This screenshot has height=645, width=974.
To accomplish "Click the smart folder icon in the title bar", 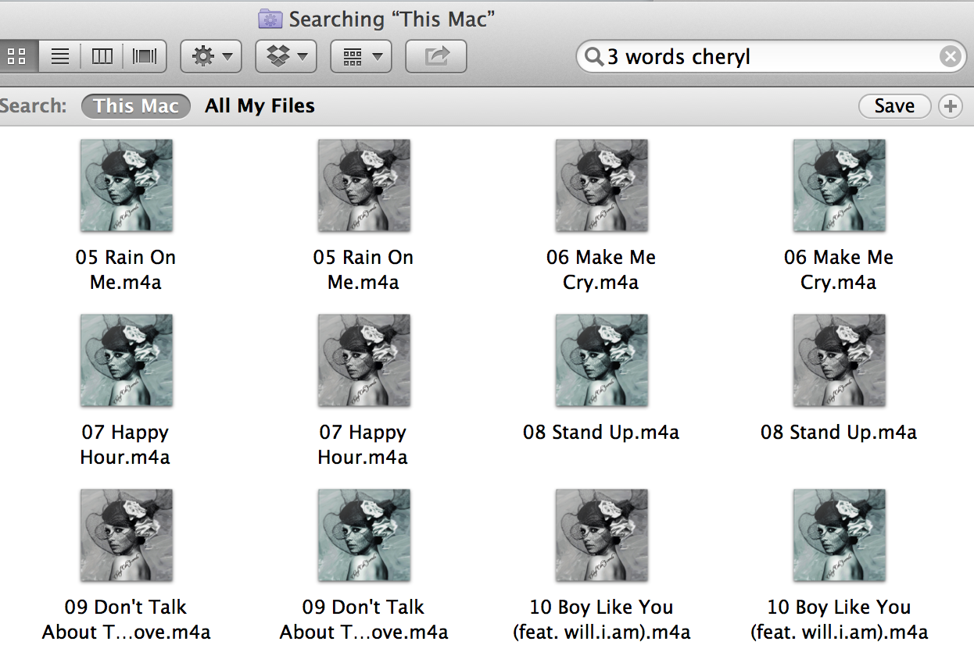I will click(x=270, y=19).
